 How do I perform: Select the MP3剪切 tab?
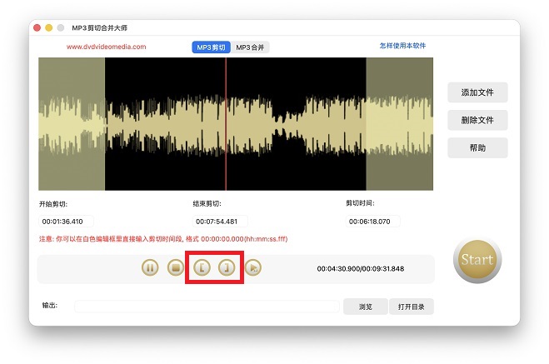[212, 47]
